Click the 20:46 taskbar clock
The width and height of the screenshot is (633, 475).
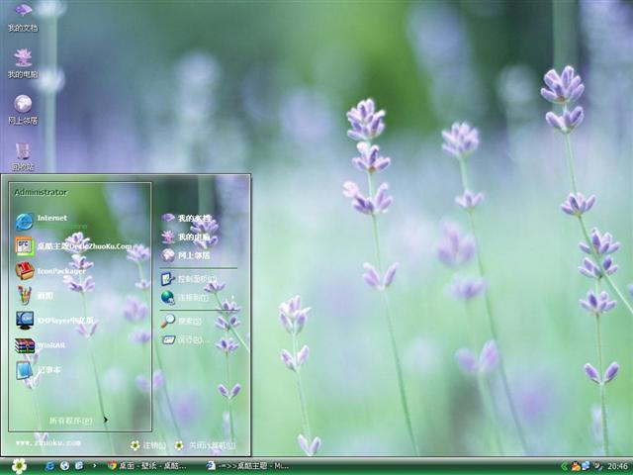pos(617,466)
